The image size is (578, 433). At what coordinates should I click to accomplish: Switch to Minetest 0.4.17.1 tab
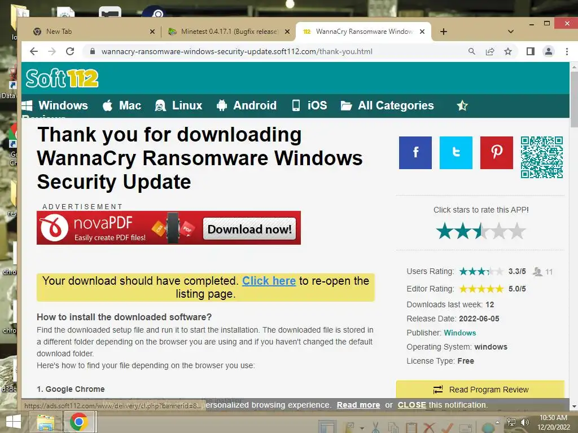(x=229, y=32)
